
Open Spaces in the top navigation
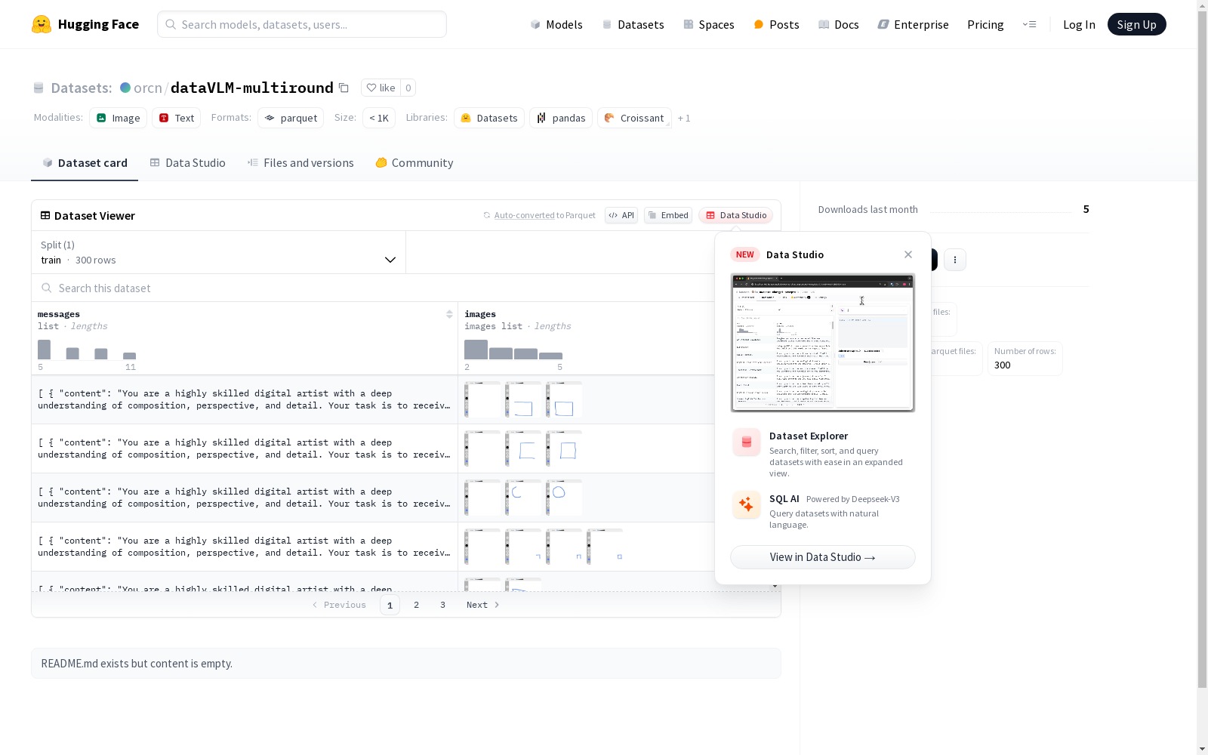[x=709, y=24]
